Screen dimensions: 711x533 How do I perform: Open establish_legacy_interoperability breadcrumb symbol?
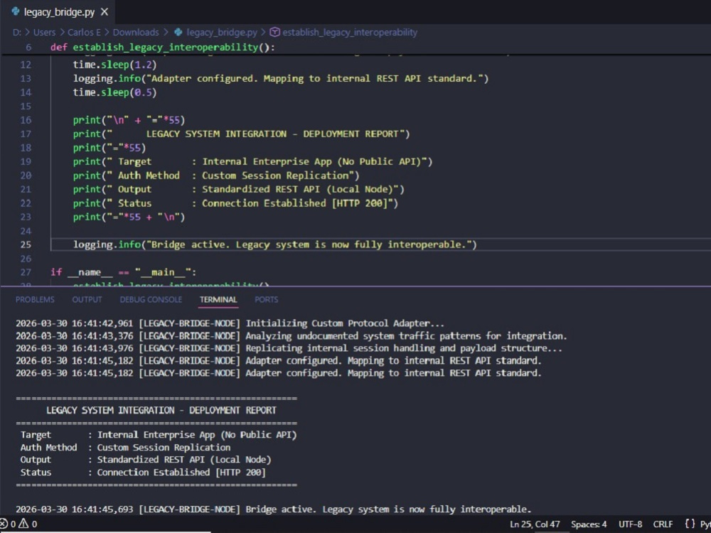350,32
